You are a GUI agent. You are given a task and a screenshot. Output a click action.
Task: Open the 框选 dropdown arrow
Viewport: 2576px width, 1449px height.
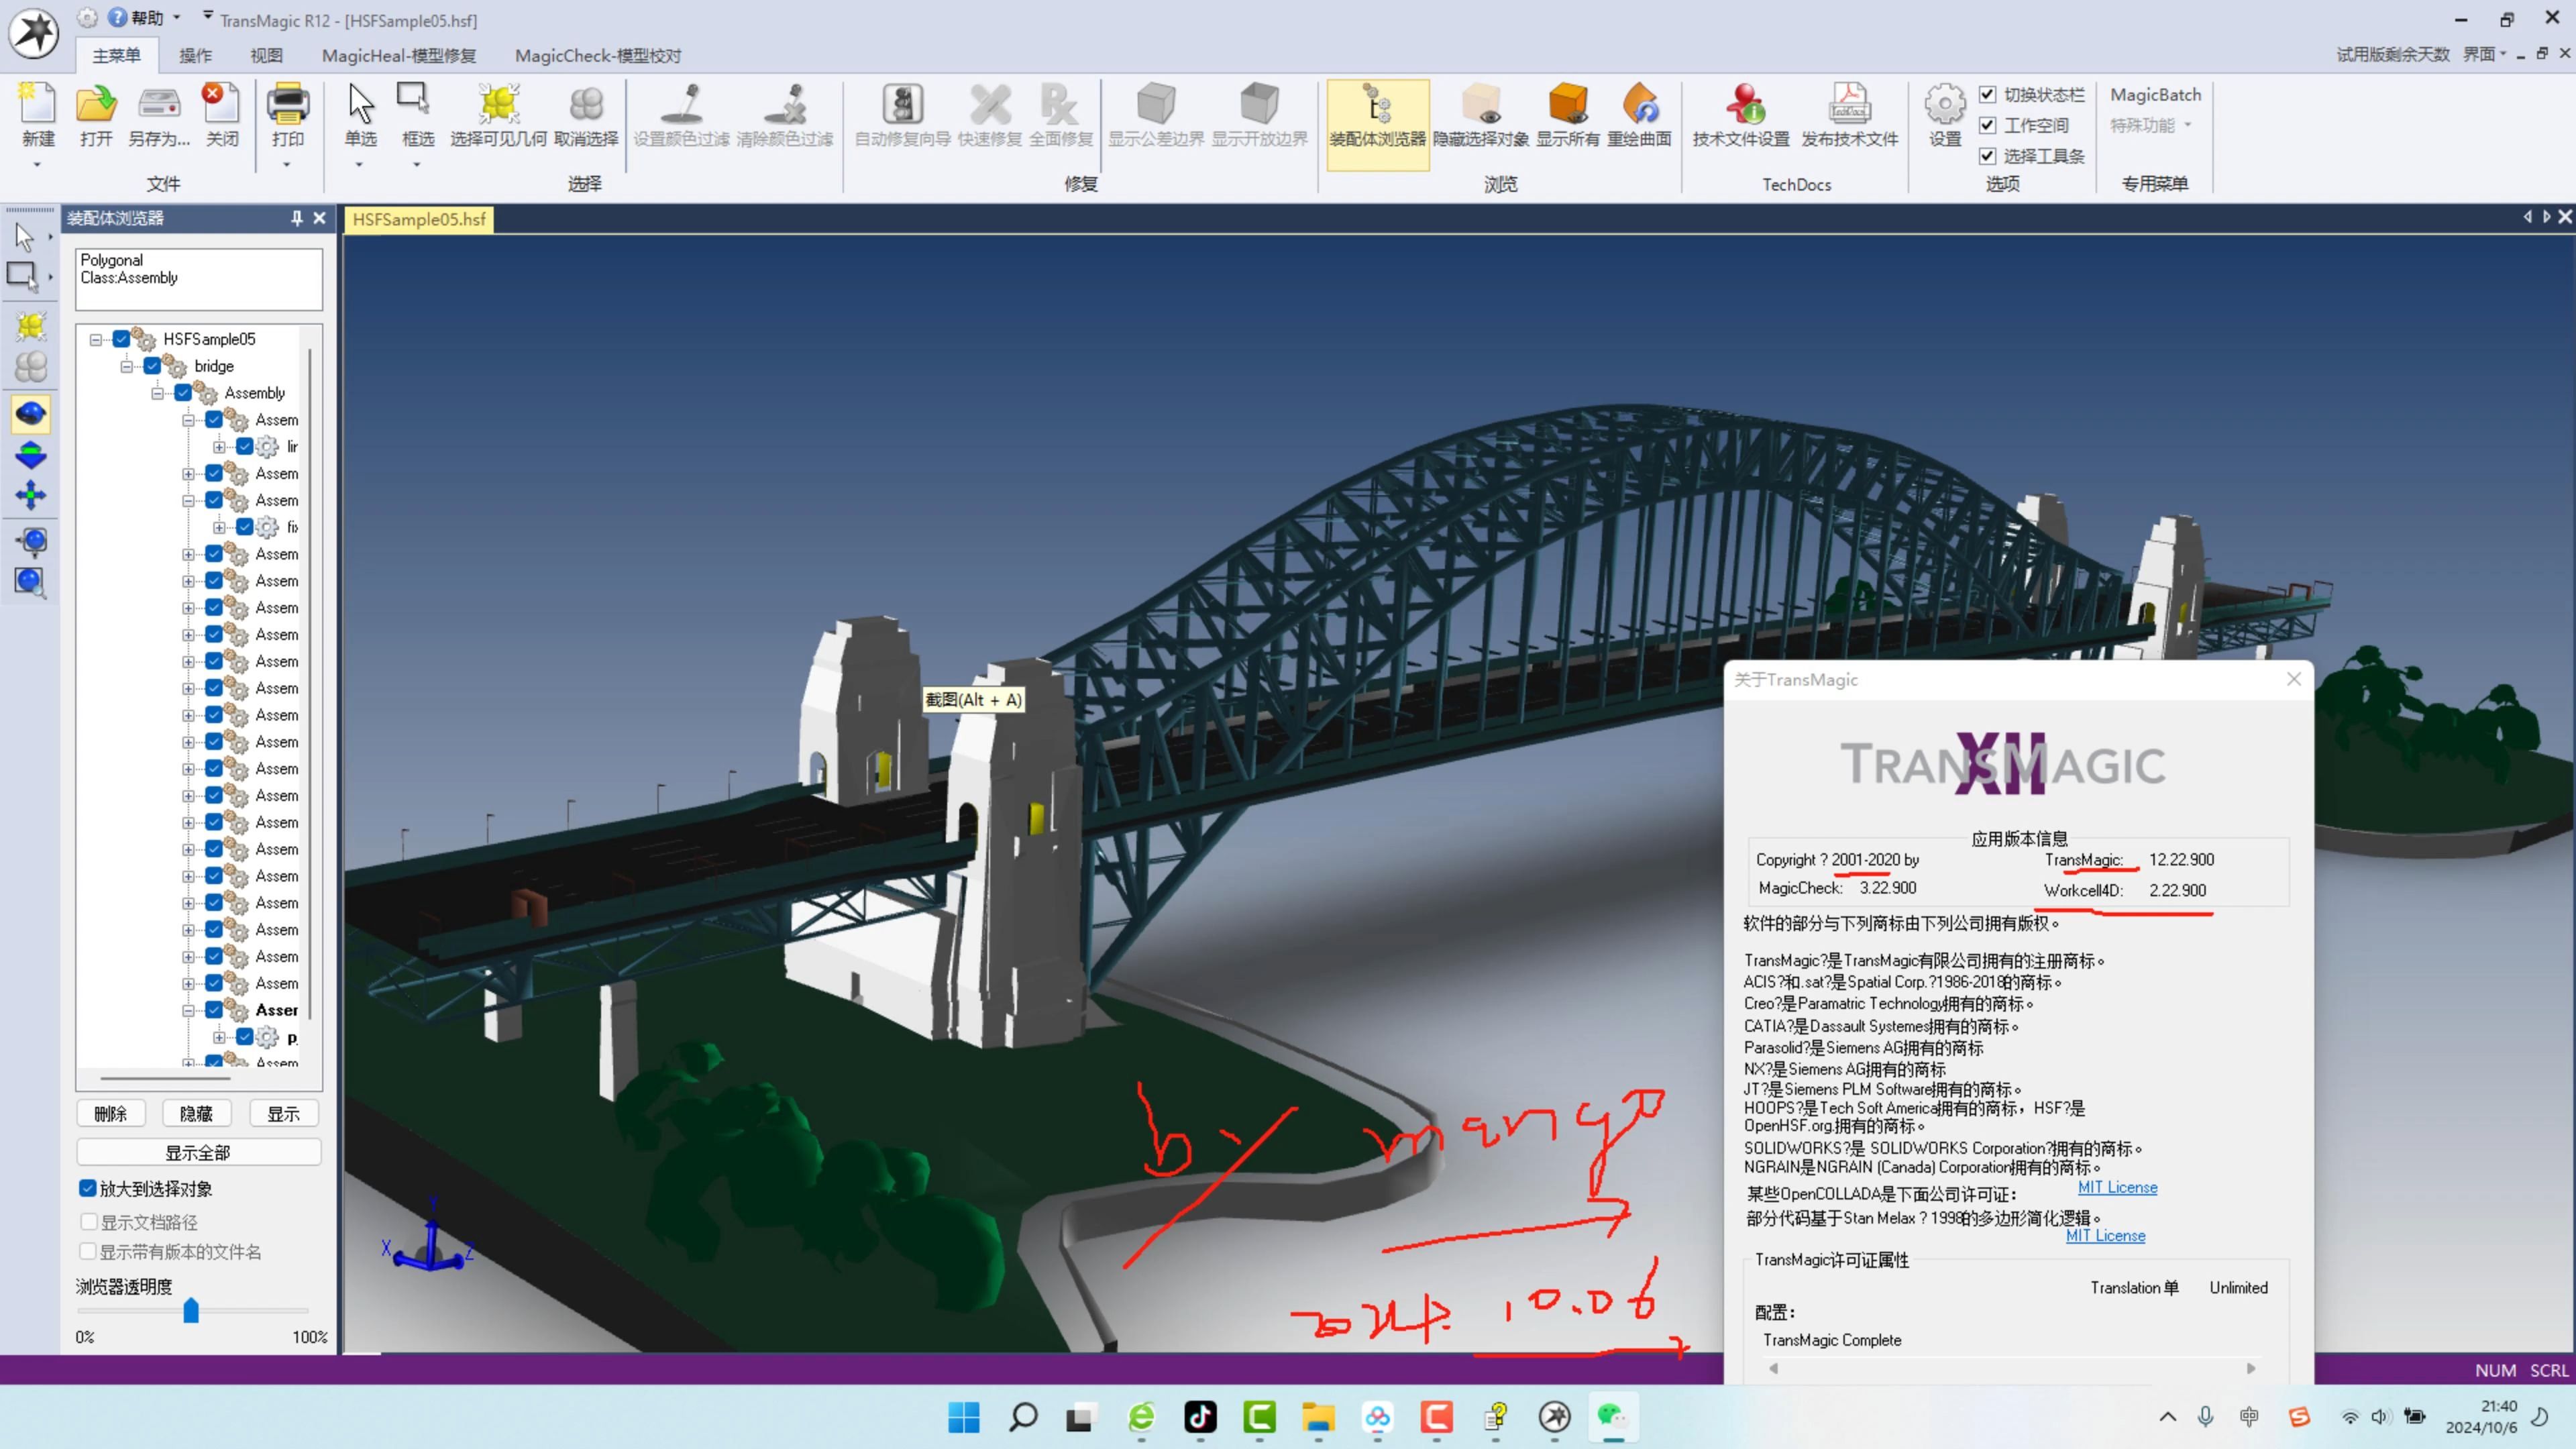click(417, 164)
